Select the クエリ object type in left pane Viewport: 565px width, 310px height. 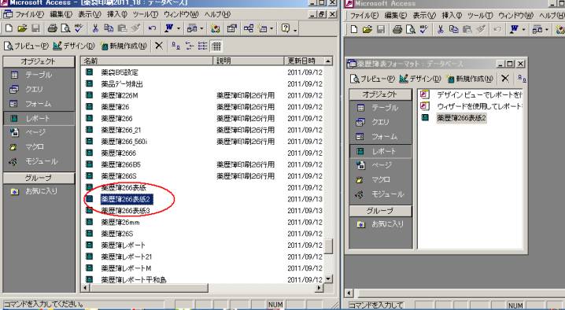(35, 89)
